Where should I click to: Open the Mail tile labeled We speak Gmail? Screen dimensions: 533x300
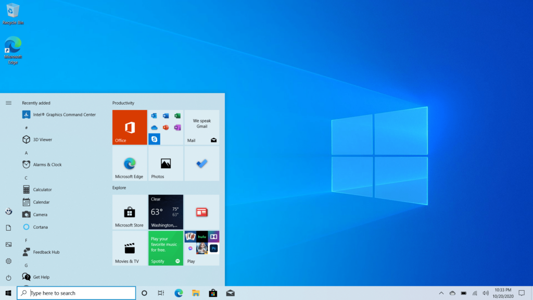tap(202, 127)
